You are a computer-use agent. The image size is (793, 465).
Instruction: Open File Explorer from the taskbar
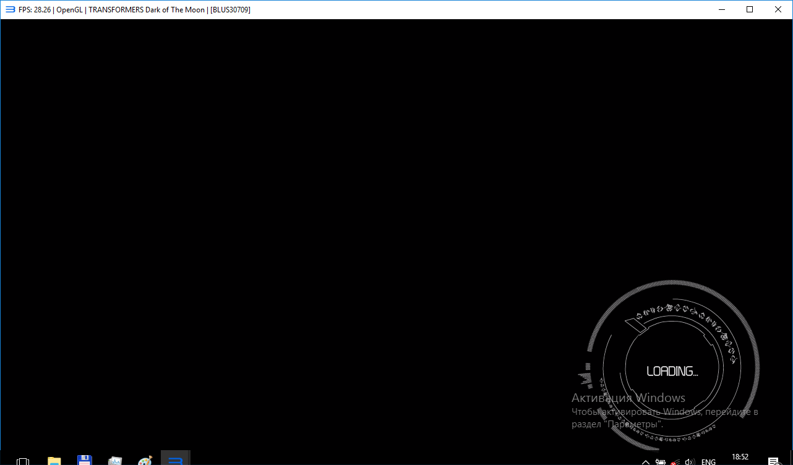click(x=54, y=461)
